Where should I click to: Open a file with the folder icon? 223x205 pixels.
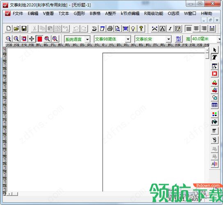tap(16, 28)
